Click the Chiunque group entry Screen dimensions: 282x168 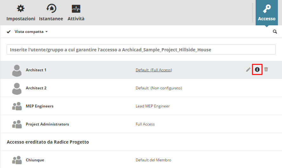pos(35,160)
